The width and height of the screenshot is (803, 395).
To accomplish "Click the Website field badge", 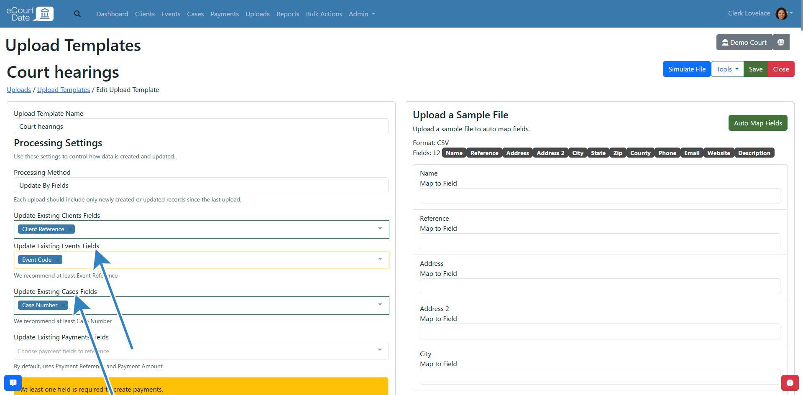I will point(719,153).
